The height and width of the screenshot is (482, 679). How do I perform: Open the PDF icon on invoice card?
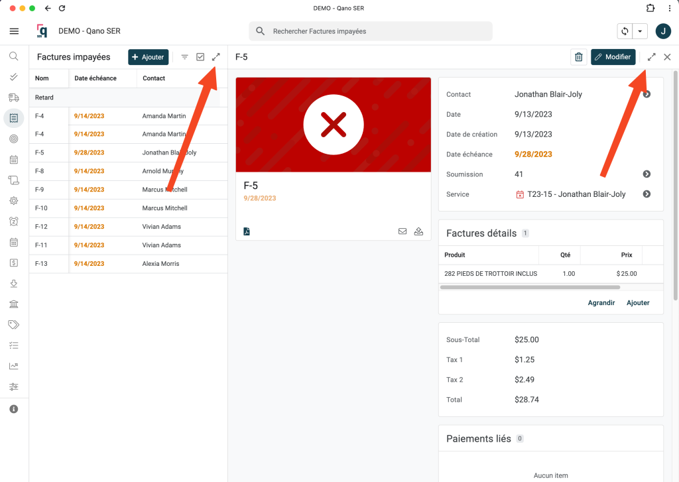click(247, 231)
